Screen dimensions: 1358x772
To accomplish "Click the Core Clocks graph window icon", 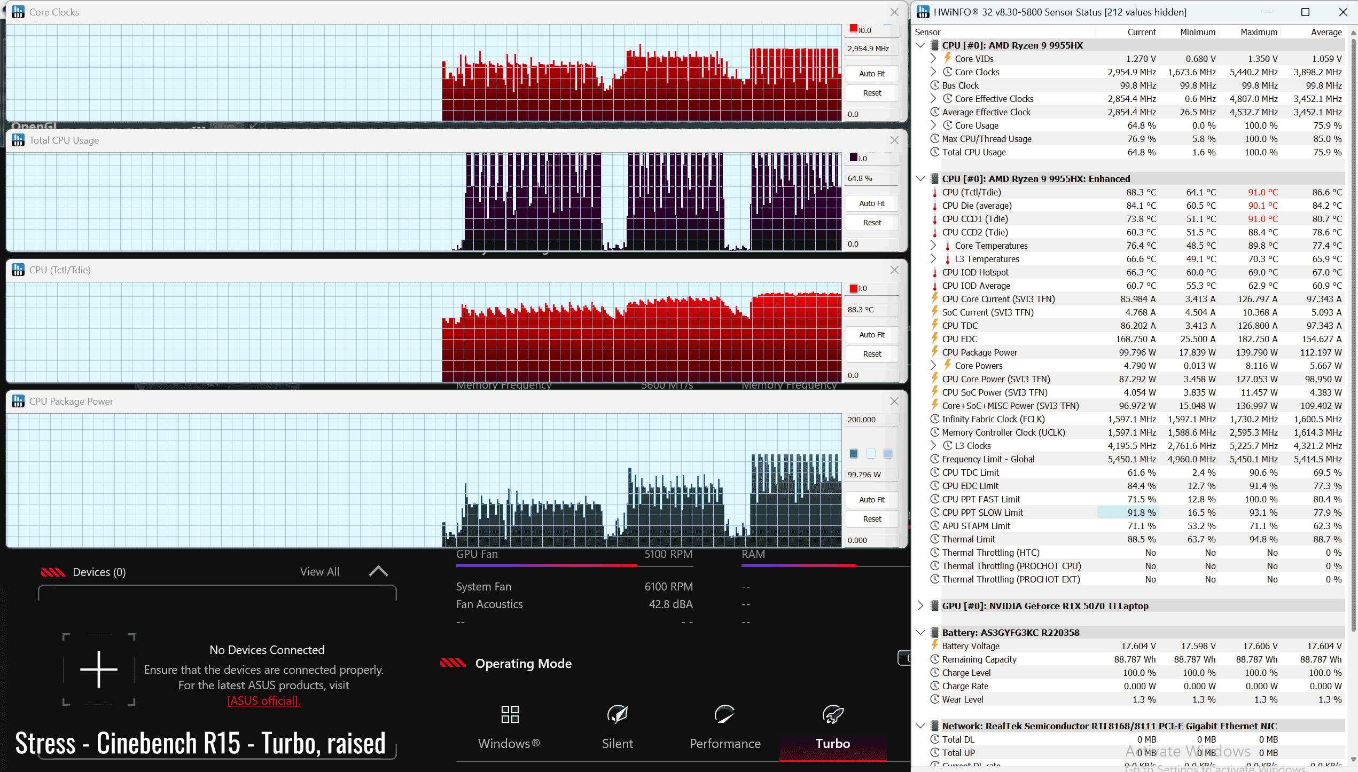I will point(18,12).
